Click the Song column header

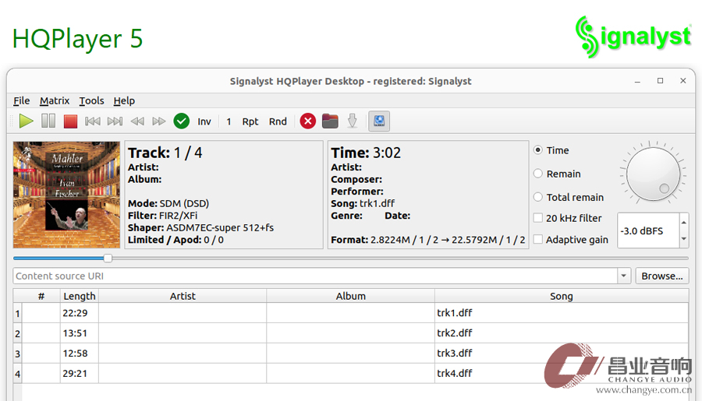(562, 296)
